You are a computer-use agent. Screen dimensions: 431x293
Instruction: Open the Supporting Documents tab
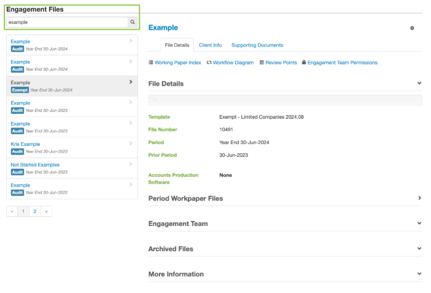257,45
